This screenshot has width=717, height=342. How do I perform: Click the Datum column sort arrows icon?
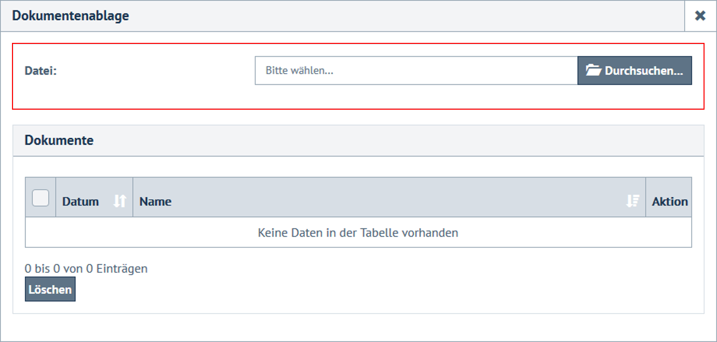click(119, 200)
